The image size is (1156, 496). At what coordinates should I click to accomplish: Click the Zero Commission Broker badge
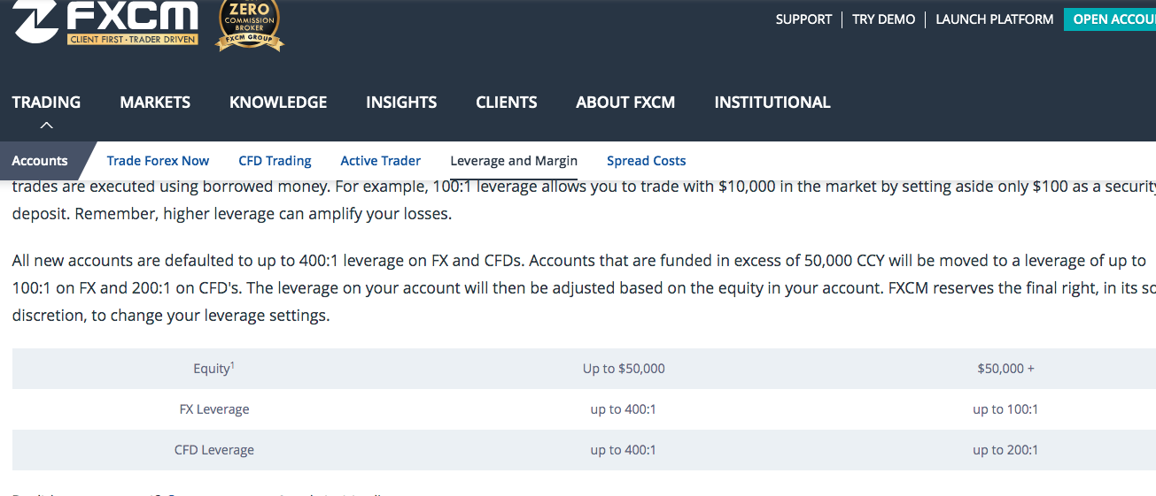[x=250, y=25]
